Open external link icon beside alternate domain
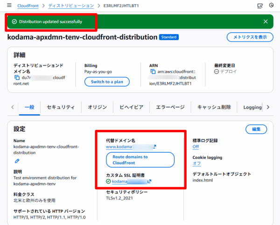This screenshot has width=280, height=225. coord(154,147)
